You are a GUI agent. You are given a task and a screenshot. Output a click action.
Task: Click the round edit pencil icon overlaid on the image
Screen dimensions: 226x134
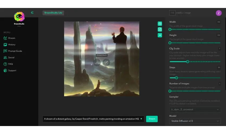pyautogui.click(x=106, y=62)
